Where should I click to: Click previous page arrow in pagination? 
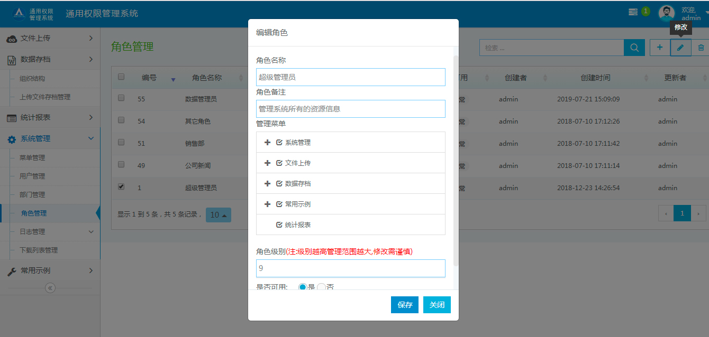pos(666,213)
